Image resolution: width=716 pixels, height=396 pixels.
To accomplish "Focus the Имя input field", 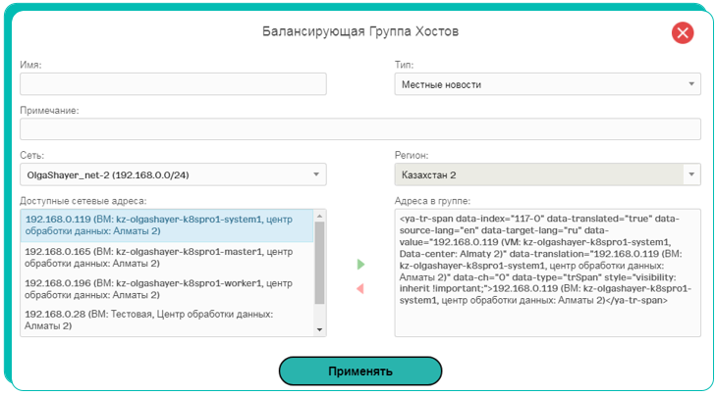I will point(173,84).
